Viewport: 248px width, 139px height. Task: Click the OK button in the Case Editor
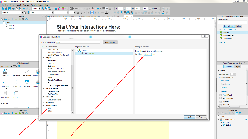(x=189, y=117)
